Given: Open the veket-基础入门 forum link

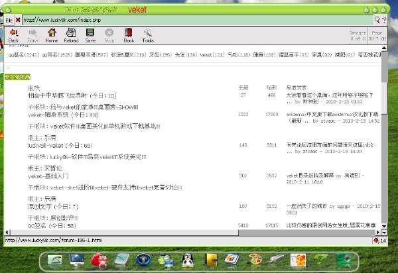Looking at the screenshot, I should [x=48, y=176].
